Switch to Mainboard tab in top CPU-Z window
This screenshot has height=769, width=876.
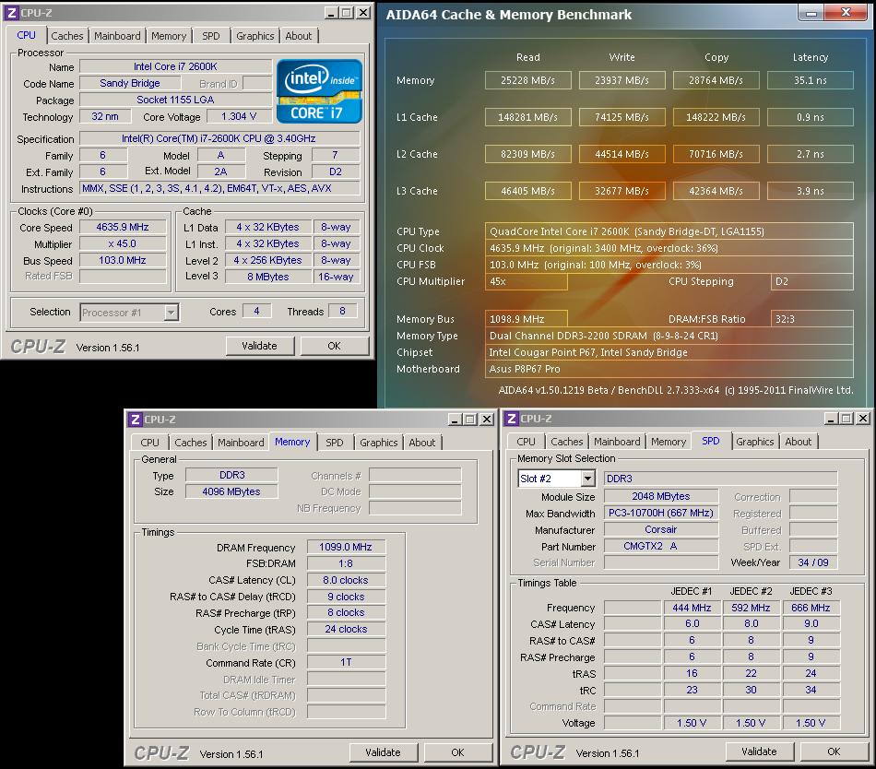[x=117, y=36]
